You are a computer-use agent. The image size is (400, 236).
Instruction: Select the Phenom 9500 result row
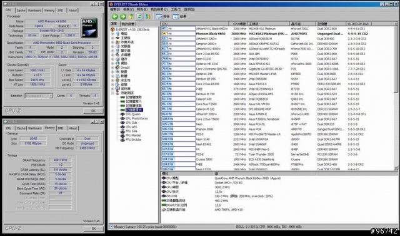[277, 129]
